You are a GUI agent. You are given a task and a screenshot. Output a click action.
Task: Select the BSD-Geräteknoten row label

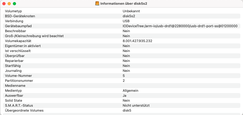[20, 16]
